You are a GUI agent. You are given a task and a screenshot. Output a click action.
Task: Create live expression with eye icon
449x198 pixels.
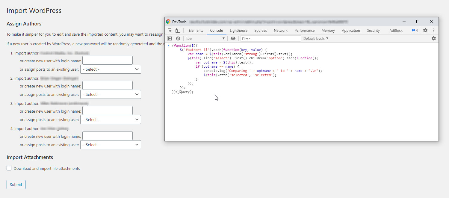coord(233,38)
